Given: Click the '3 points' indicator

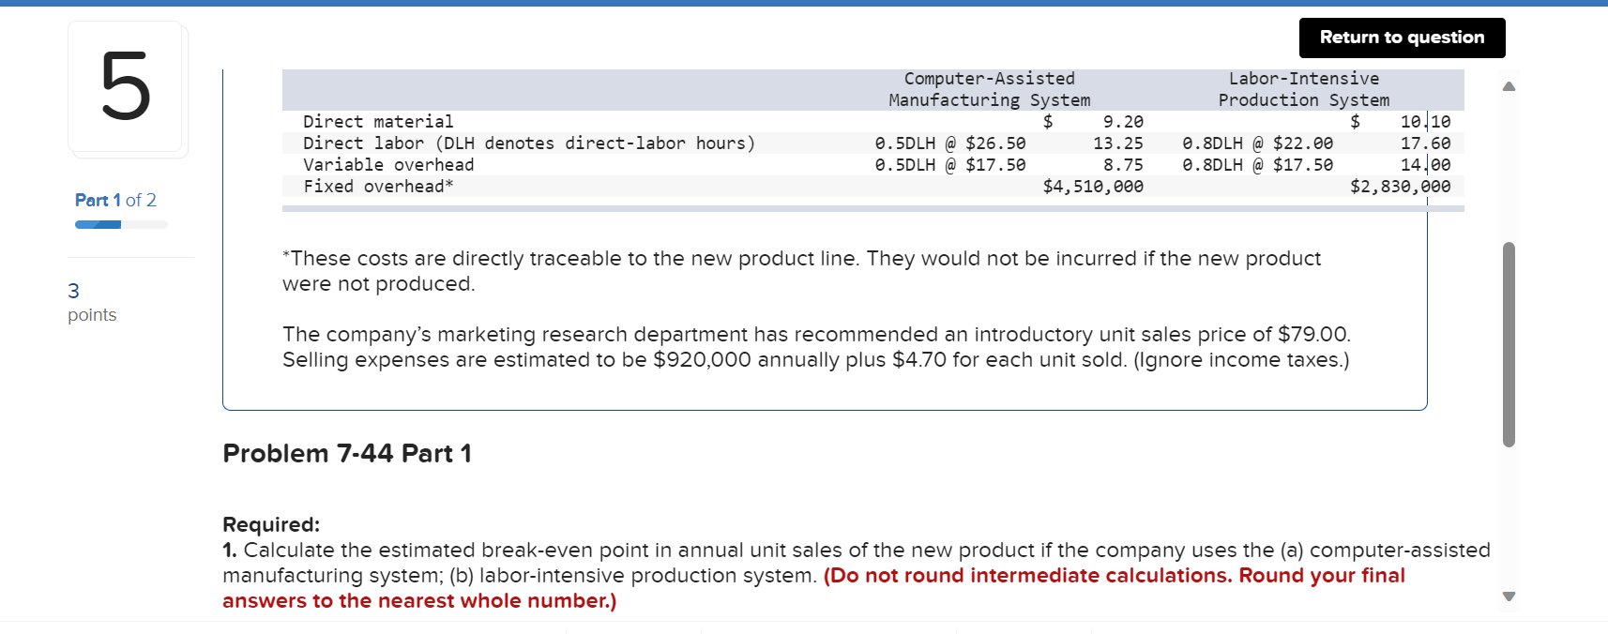Looking at the screenshot, I should pyautogui.click(x=91, y=302).
